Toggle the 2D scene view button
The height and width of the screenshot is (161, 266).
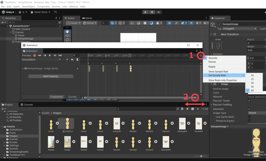point(169,23)
